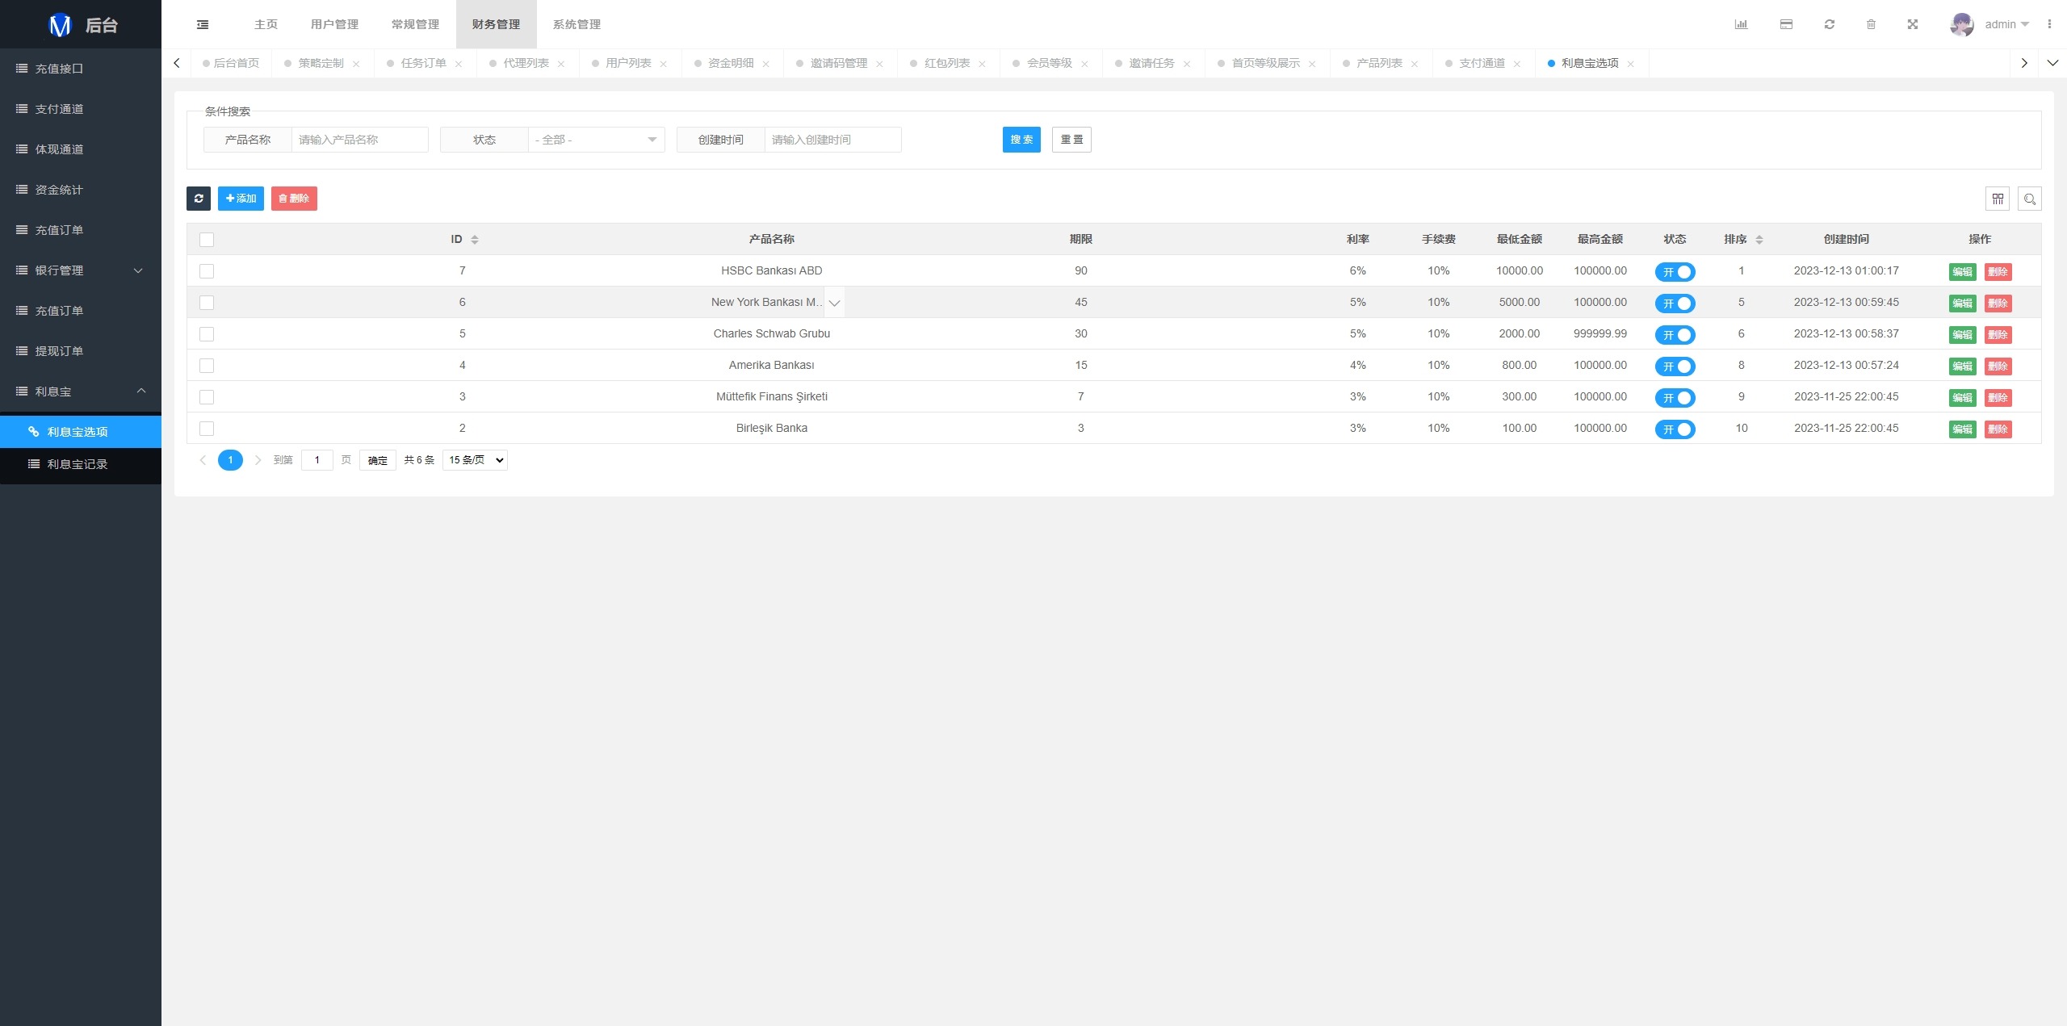Open the bar chart statistics icon
The height and width of the screenshot is (1026, 2067).
click(1741, 24)
